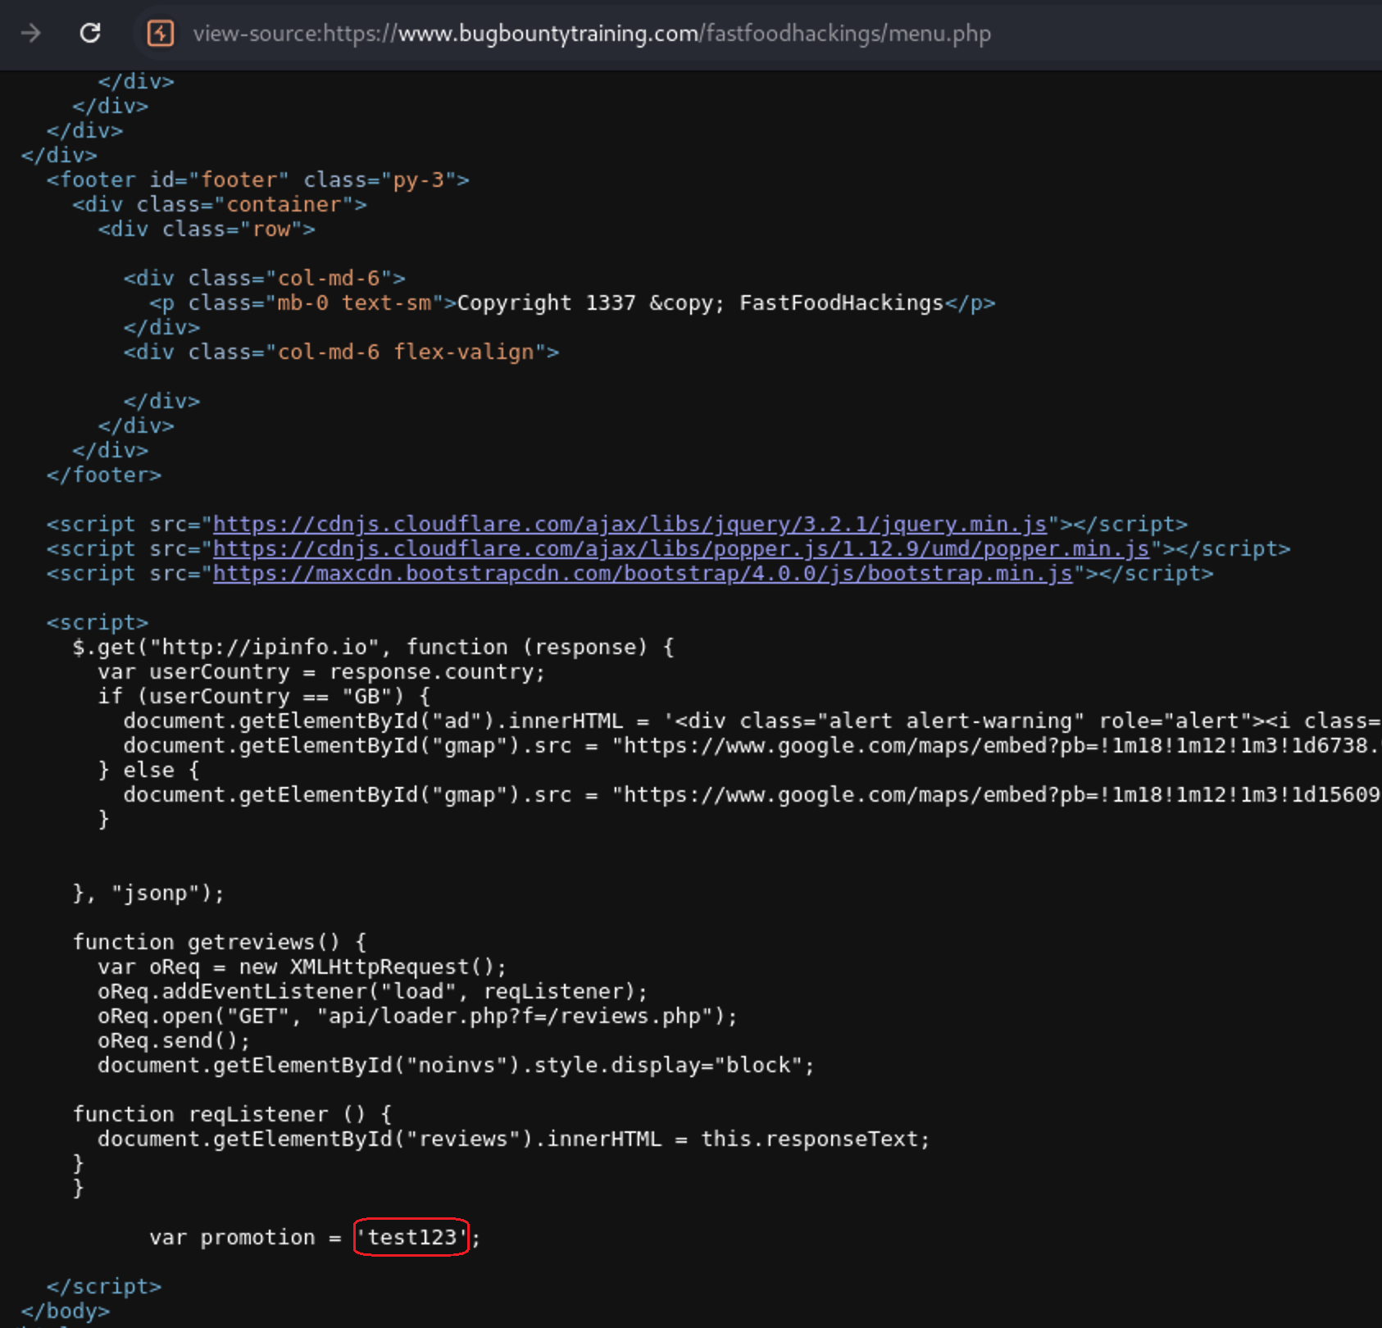Open the jquery.min.js script link
The image size is (1382, 1328).
tap(630, 525)
